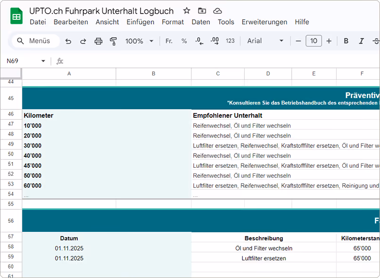The width and height of the screenshot is (380, 278).
Task: Decrease decimal places
Action: click(x=199, y=41)
